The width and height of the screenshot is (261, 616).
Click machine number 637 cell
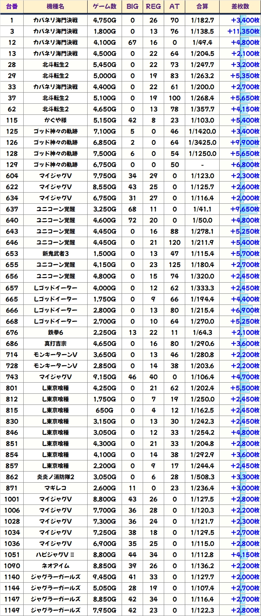(12, 209)
